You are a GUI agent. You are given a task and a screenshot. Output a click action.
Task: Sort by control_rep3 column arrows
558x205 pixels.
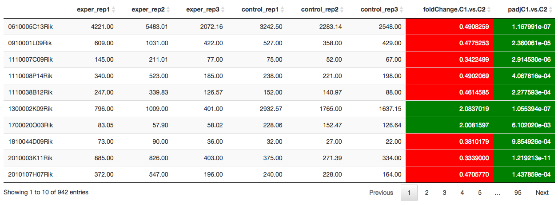click(x=402, y=10)
